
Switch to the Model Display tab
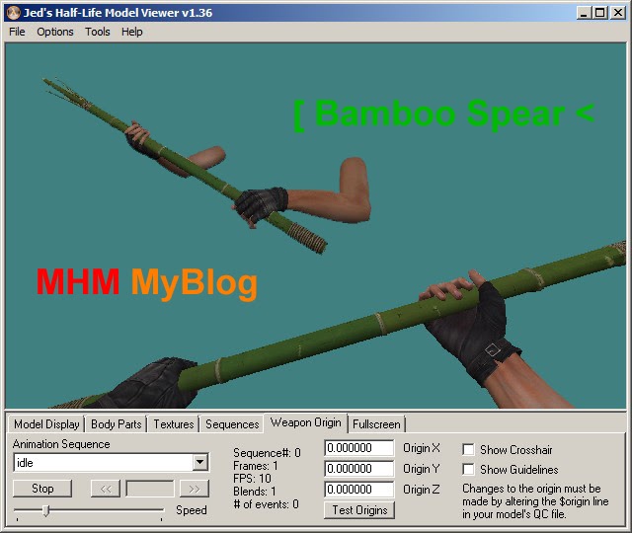46,424
